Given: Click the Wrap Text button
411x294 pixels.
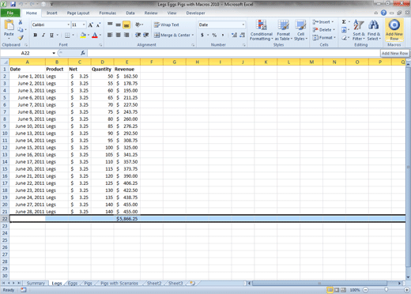Looking at the screenshot, I should pyautogui.click(x=167, y=24).
